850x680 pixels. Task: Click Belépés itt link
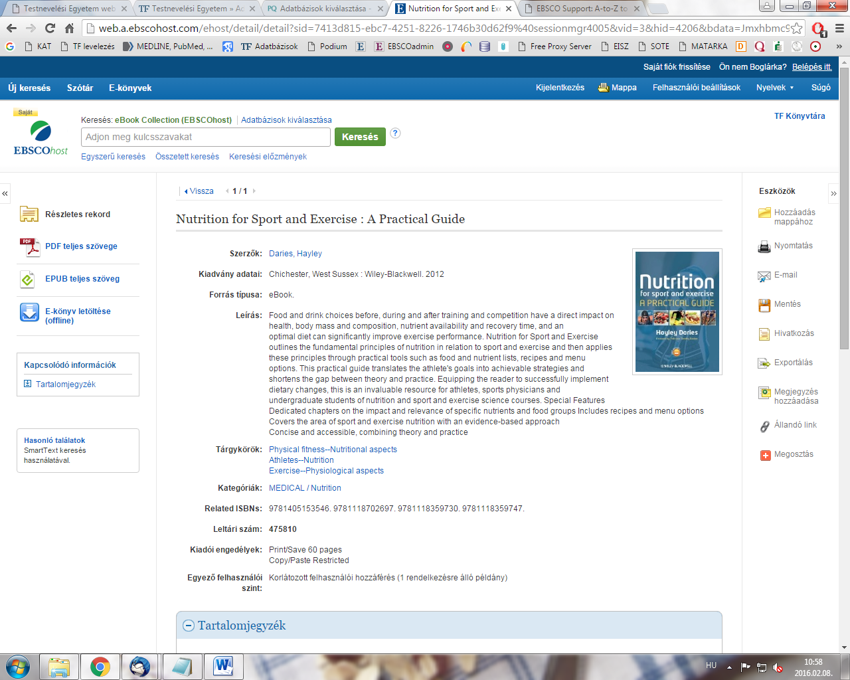tap(812, 67)
